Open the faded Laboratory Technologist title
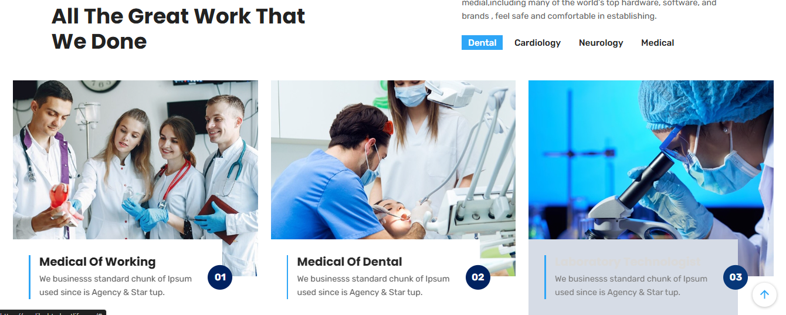 [628, 262]
